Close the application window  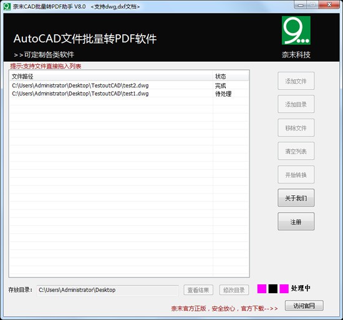(329, 5)
